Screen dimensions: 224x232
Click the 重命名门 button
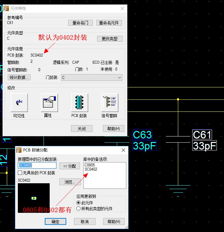(x=81, y=23)
